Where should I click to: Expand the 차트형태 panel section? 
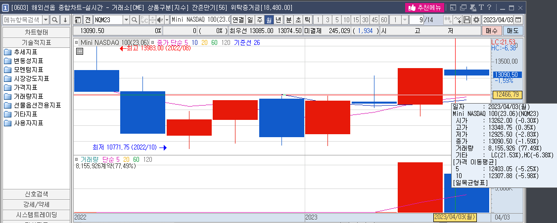[x=36, y=33]
